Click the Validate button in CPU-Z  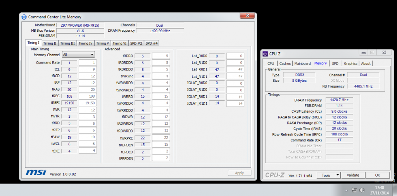point(353,175)
